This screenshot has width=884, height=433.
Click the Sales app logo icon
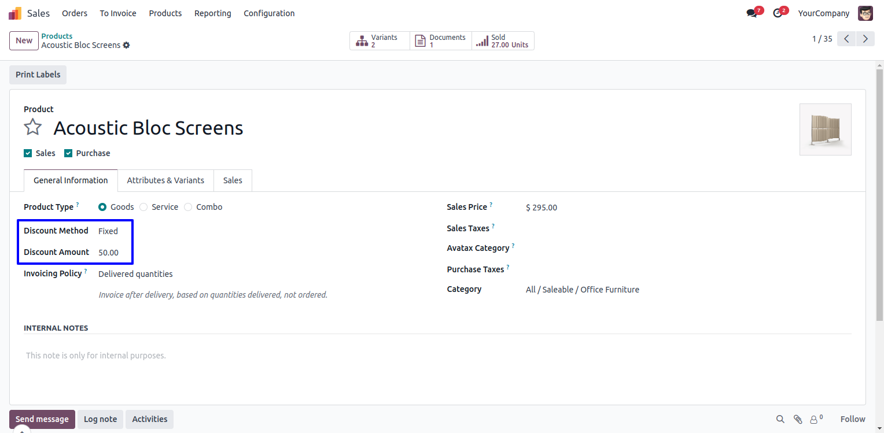point(15,13)
